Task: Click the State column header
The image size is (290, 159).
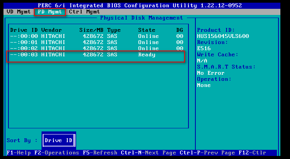Action: (147, 30)
